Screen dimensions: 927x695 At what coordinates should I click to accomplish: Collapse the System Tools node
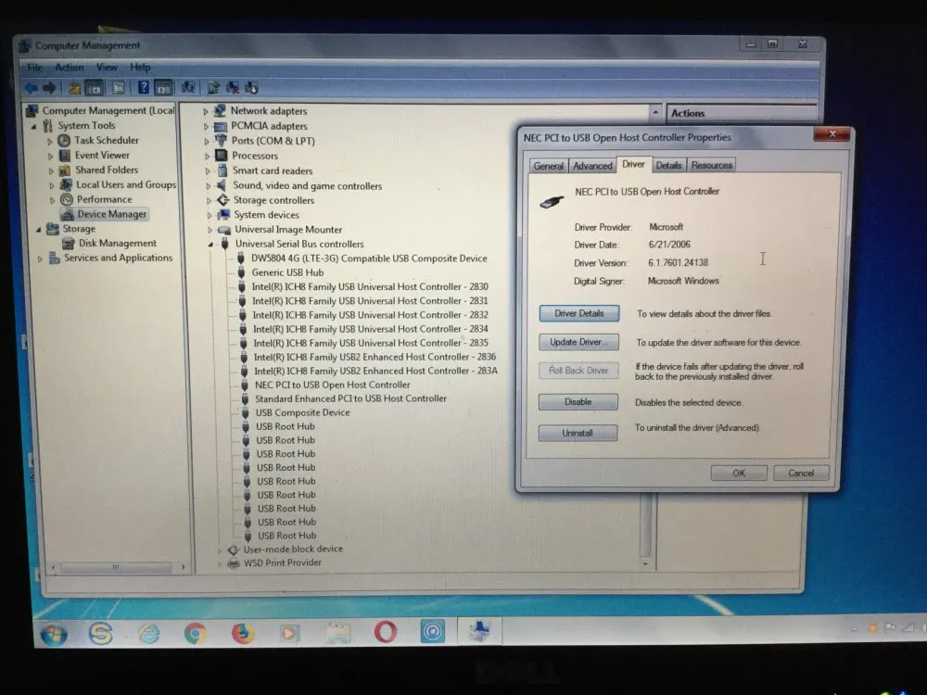(x=33, y=126)
